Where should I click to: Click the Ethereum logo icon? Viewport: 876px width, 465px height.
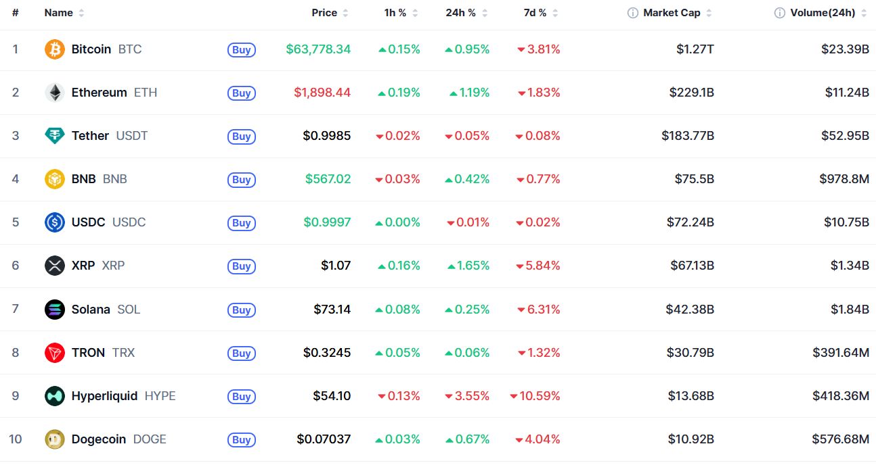[55, 93]
